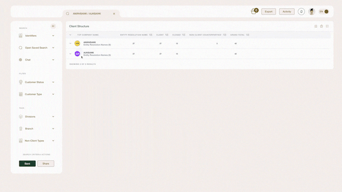Image resolution: width=342 pixels, height=192 pixels.
Task: Collapse the sidebar with the double-chevron button
Action: (x=53, y=26)
